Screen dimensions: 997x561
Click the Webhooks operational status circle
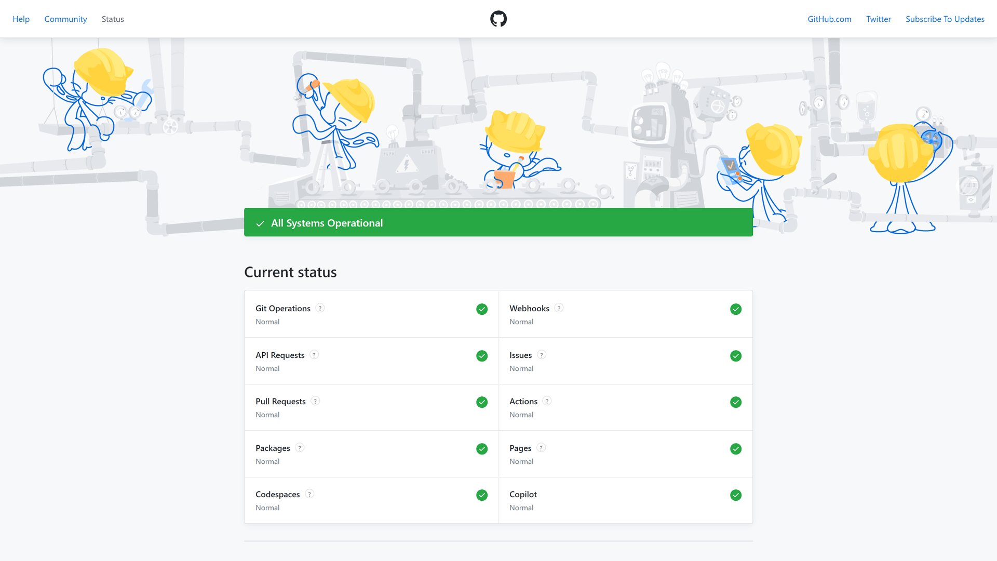pyautogui.click(x=736, y=309)
